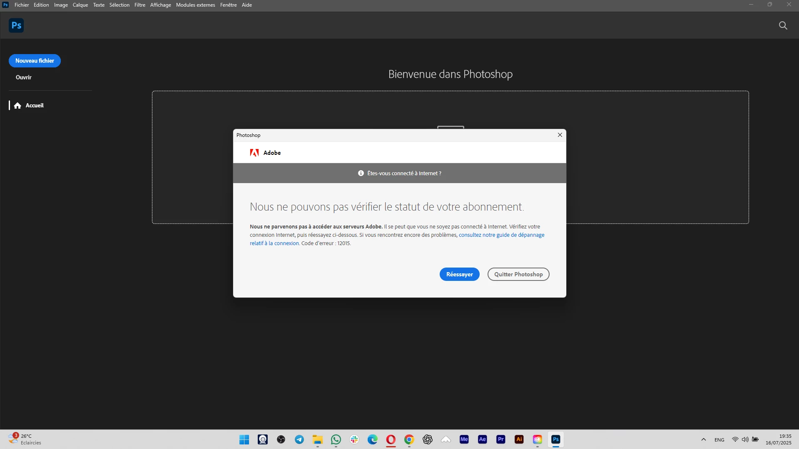Show hidden system tray icons
This screenshot has width=799, height=449.
(x=704, y=439)
